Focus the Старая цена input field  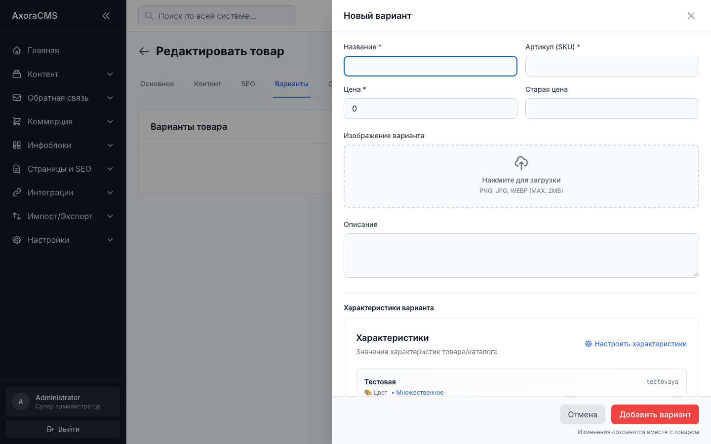tap(612, 109)
